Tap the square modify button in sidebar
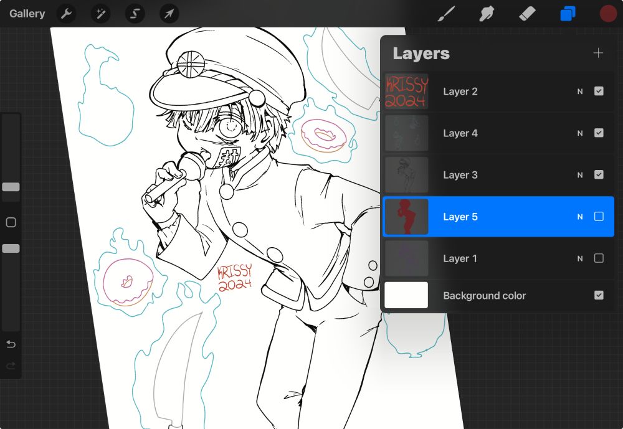The width and height of the screenshot is (623, 429). coord(11,222)
